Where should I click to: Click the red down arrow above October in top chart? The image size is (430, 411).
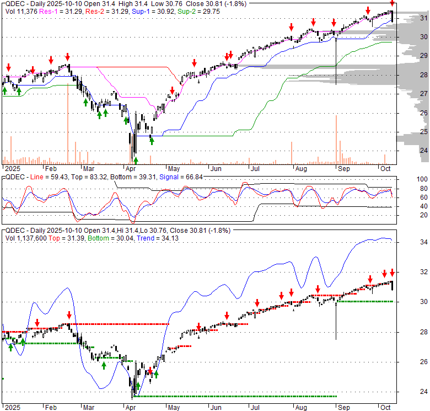click(392, 3)
